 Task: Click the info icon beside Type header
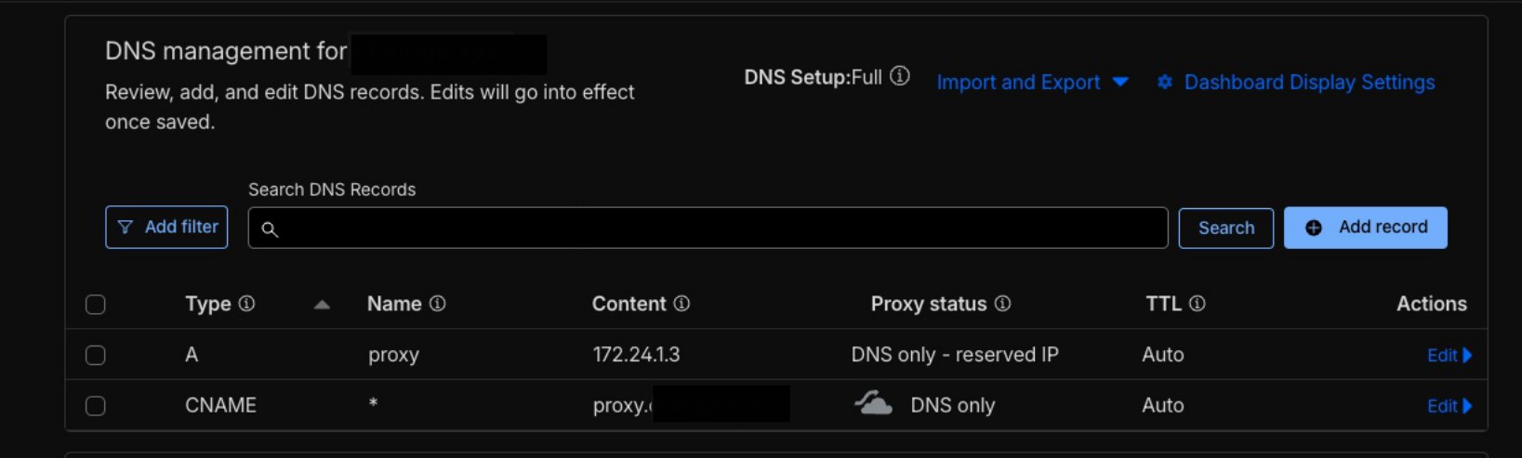pyautogui.click(x=246, y=304)
